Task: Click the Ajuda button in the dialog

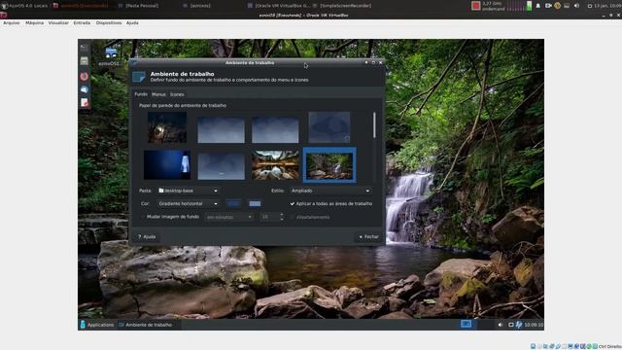Action: [147, 236]
